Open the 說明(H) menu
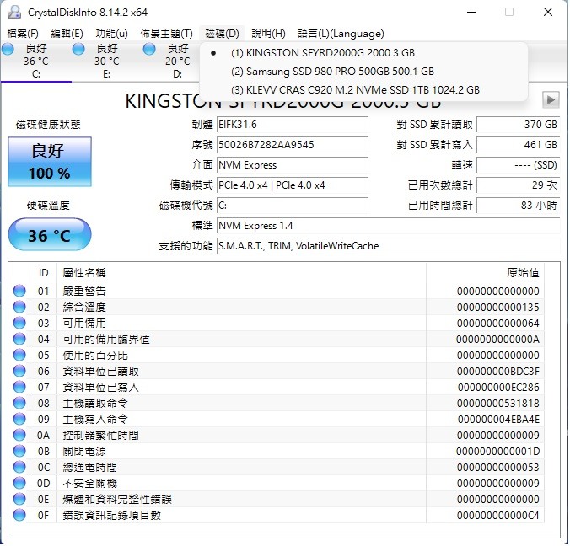The image size is (570, 546). 268,34
